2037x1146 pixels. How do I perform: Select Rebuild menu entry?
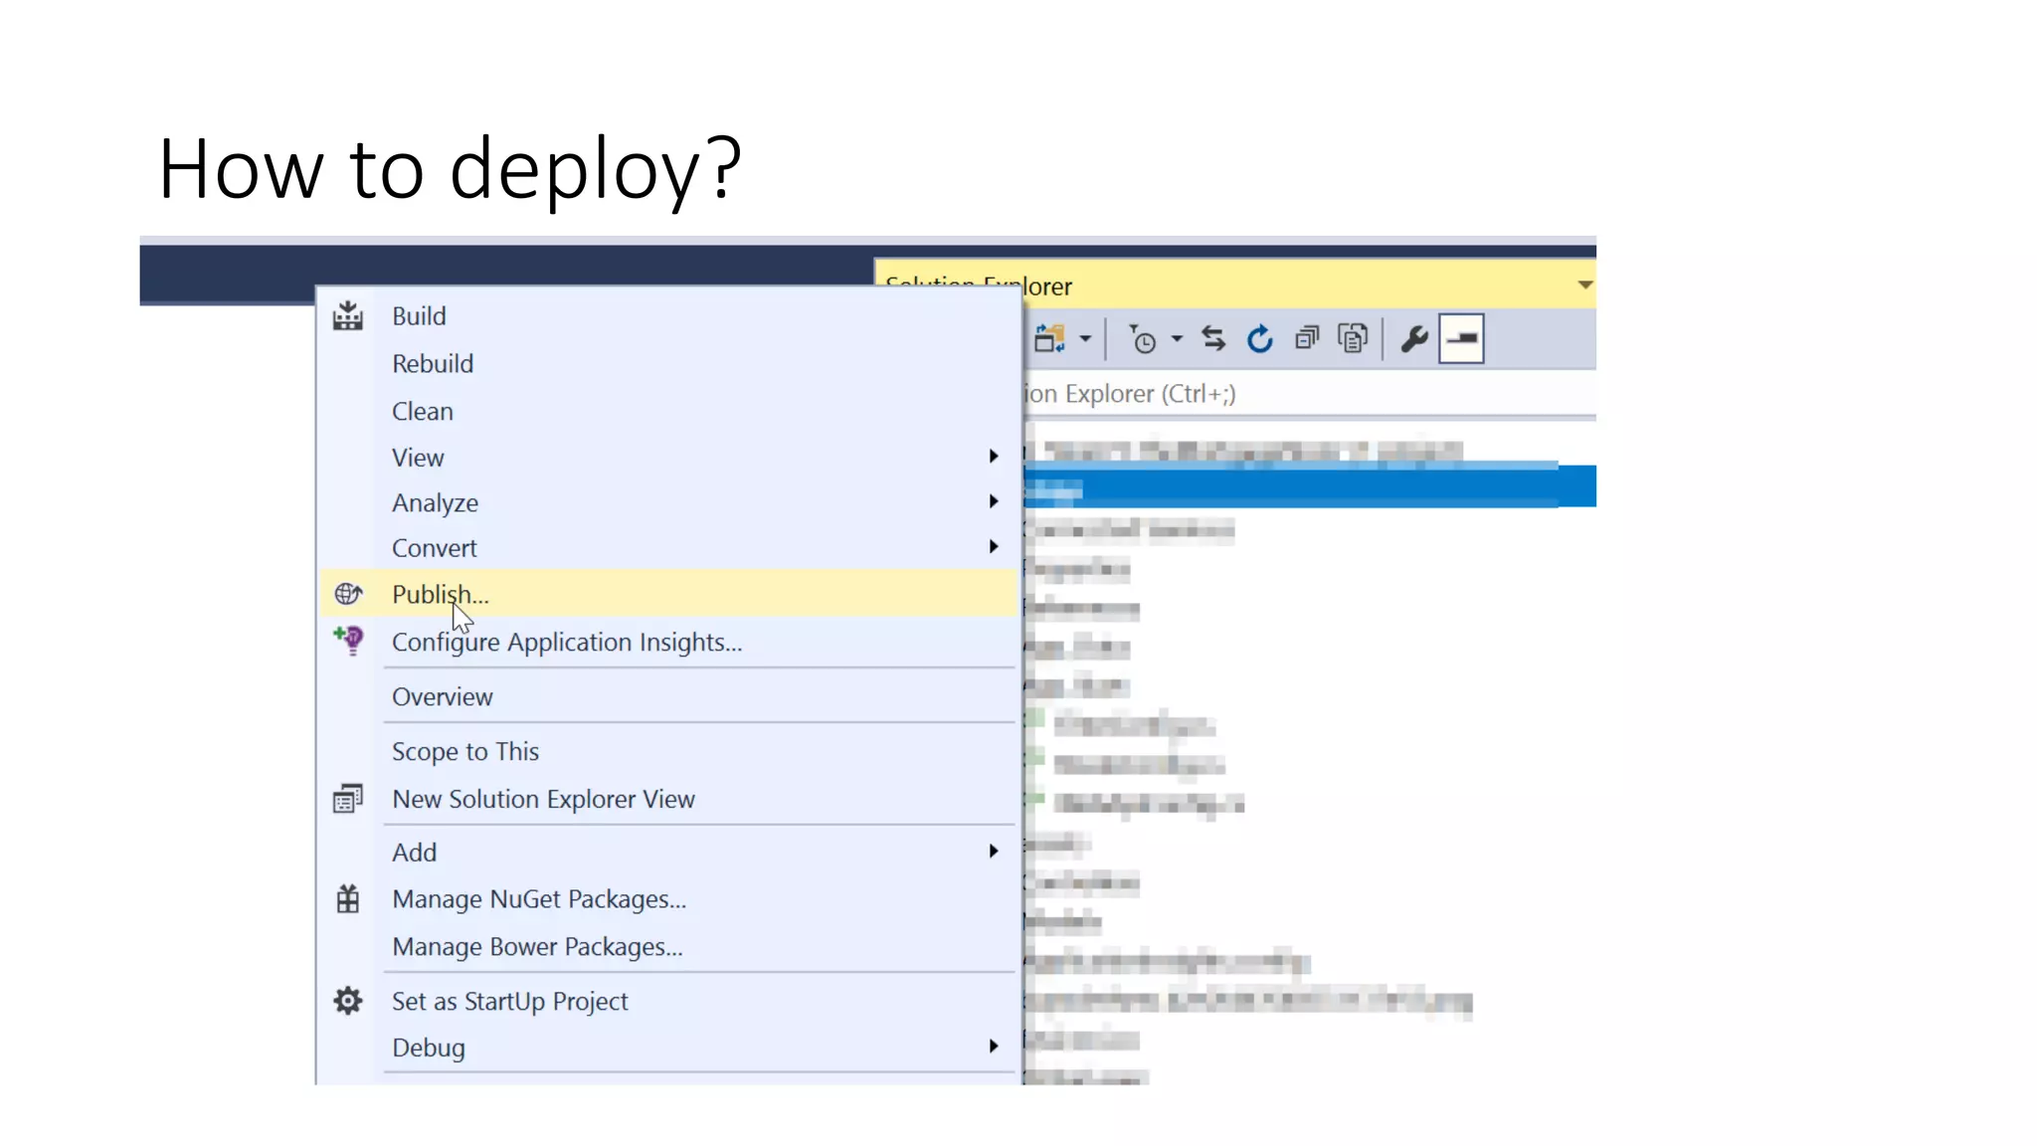pos(668,364)
